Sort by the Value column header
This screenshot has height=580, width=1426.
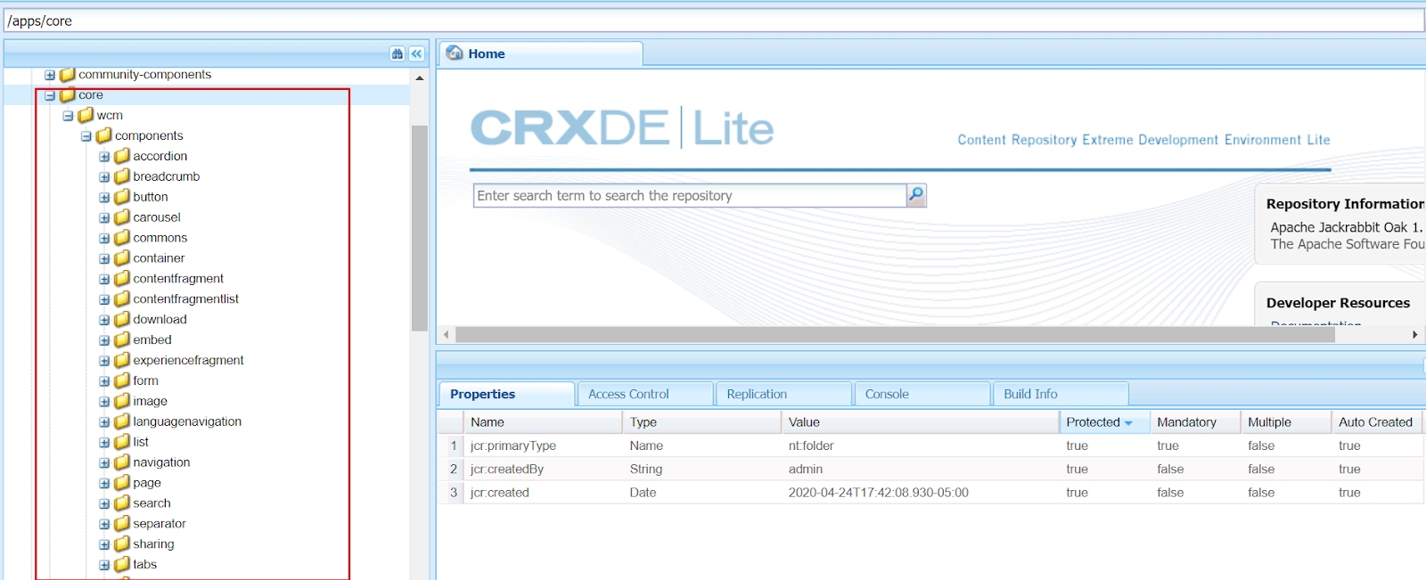click(920, 422)
